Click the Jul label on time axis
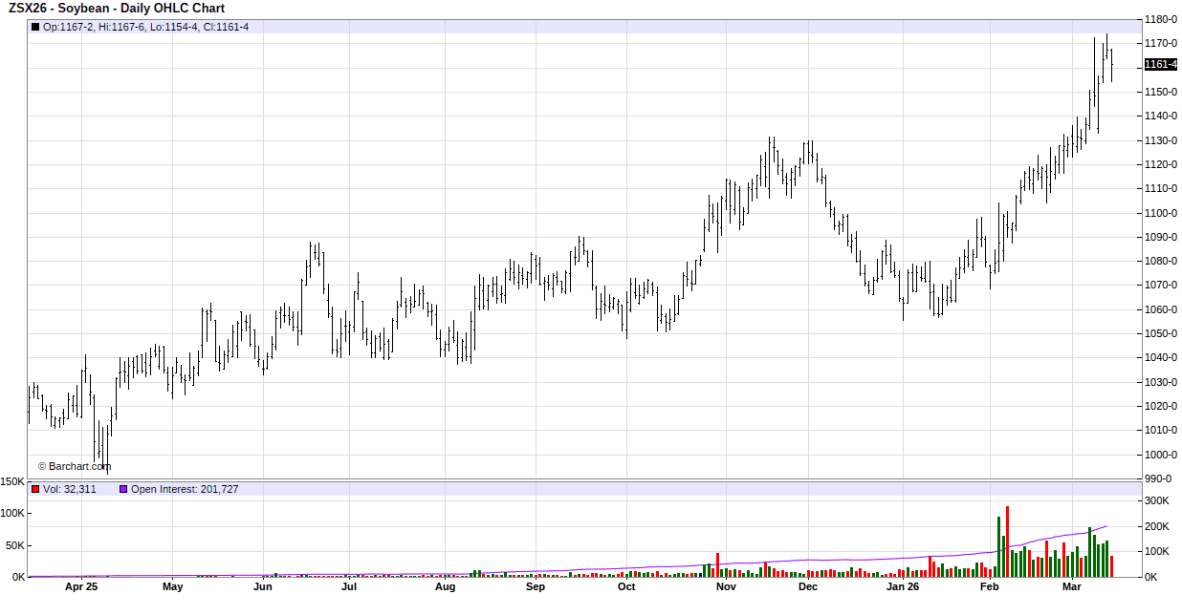The height and width of the screenshot is (616, 1182). coord(349,587)
